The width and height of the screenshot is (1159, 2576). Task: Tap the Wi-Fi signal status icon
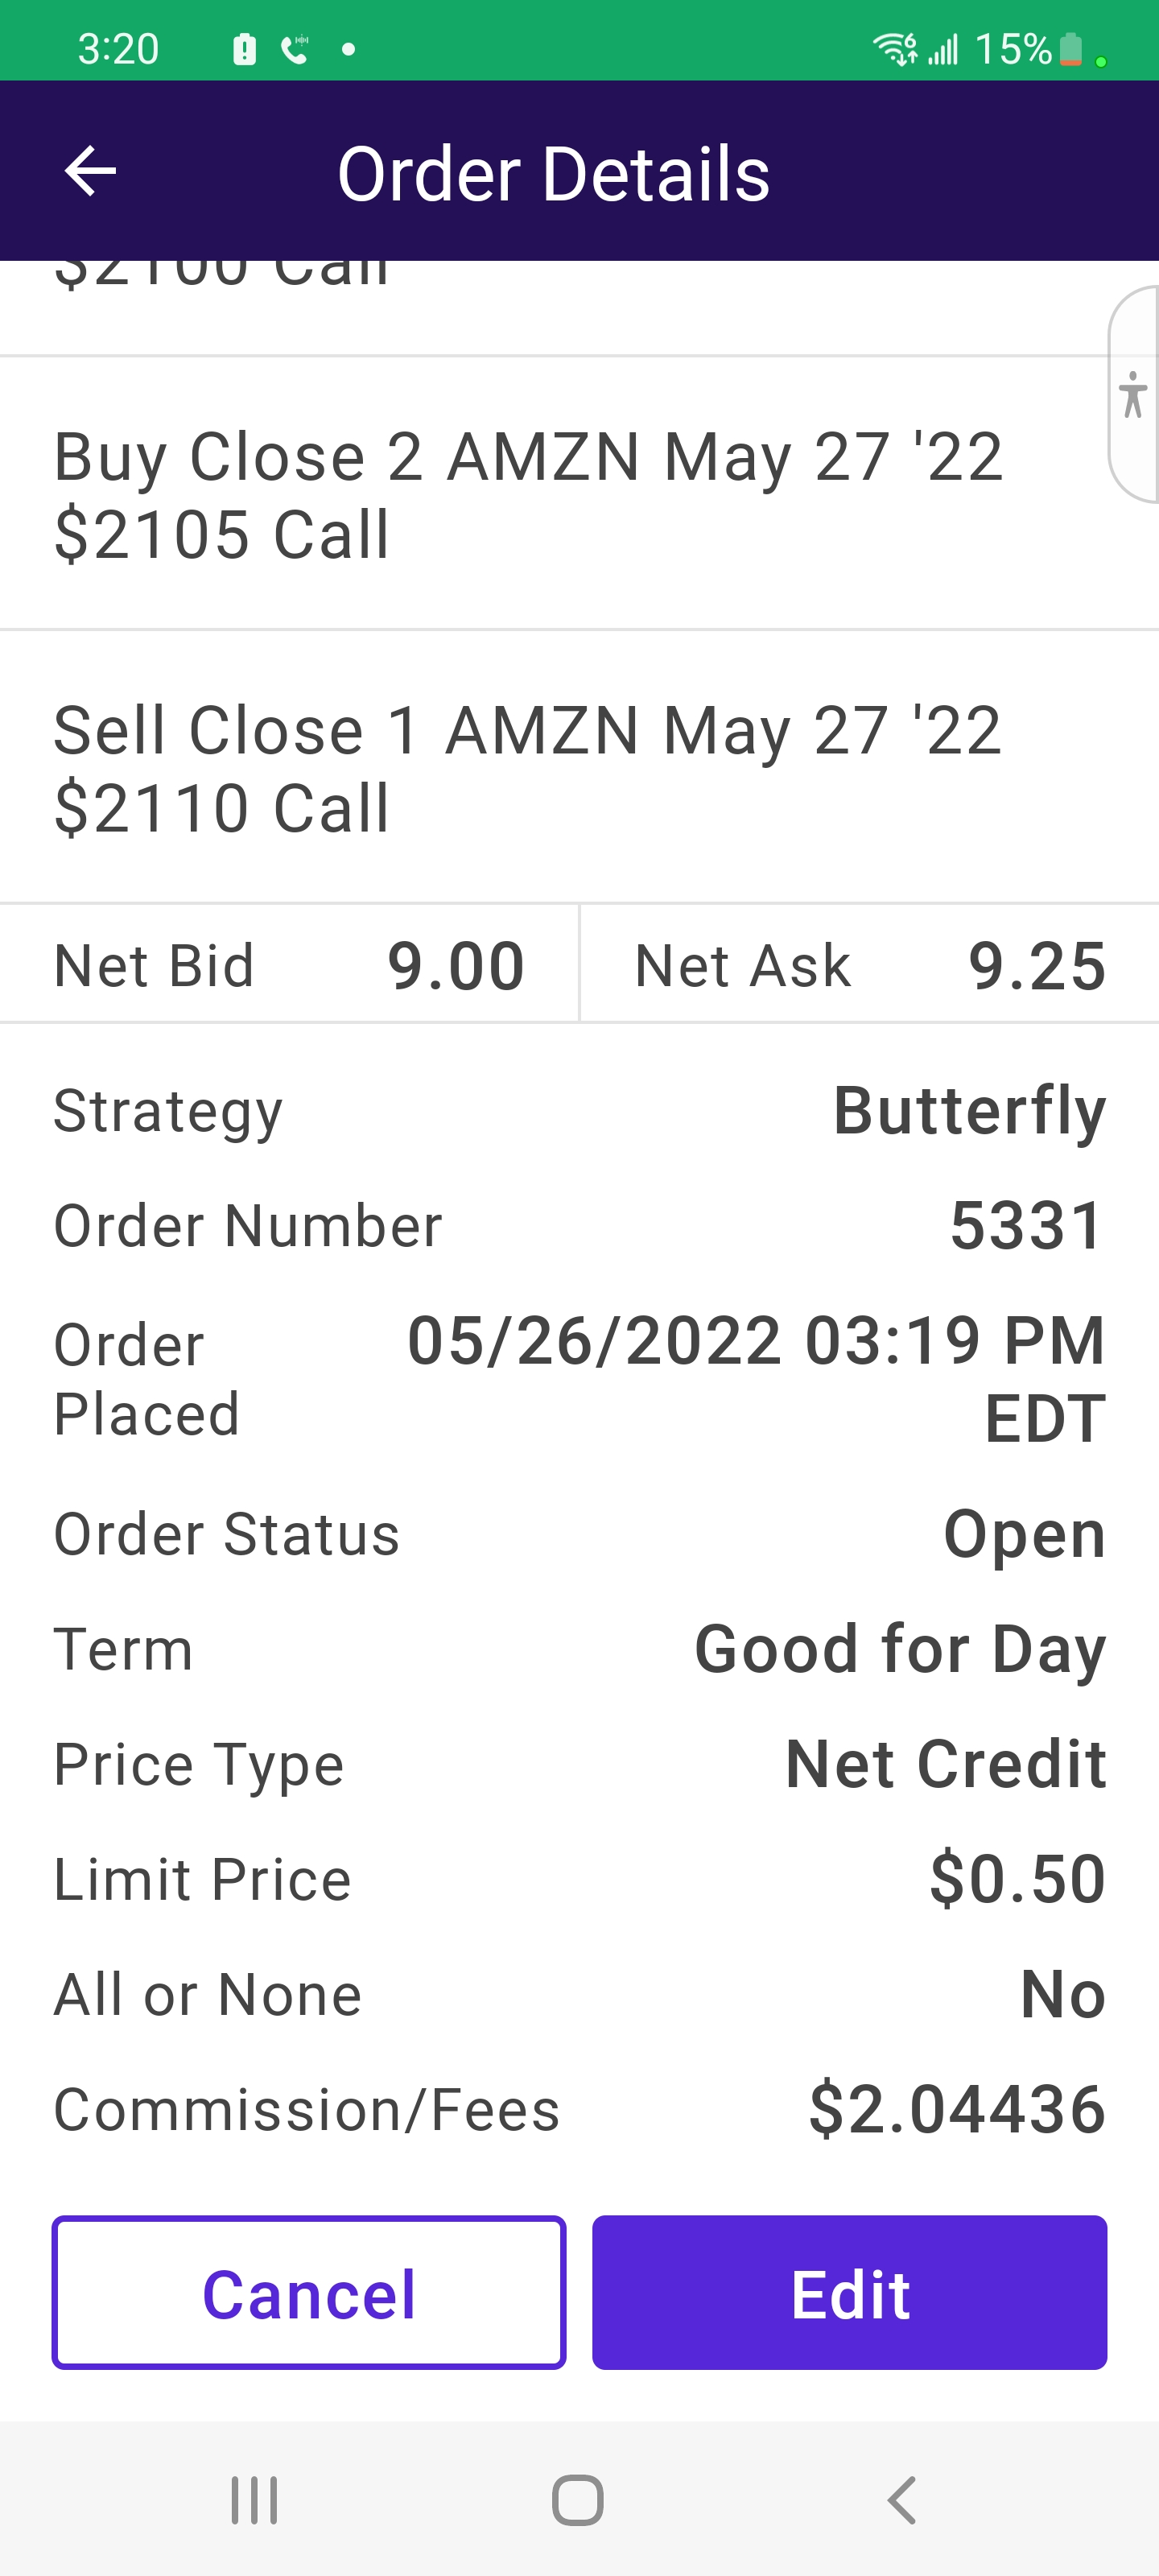click(x=894, y=48)
